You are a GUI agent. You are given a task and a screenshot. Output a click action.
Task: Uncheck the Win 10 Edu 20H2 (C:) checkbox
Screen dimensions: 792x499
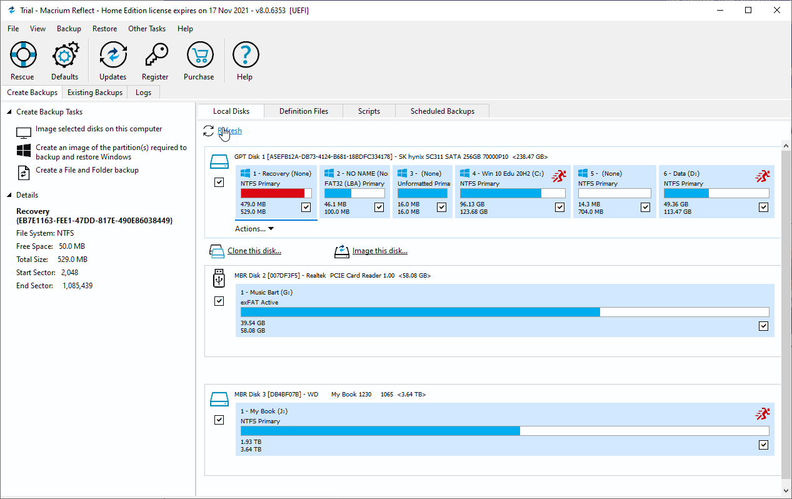[x=559, y=207]
